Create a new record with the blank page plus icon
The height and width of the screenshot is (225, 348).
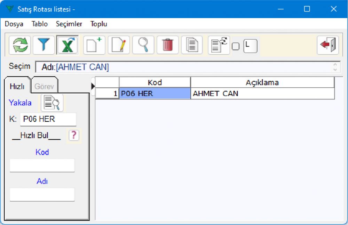click(x=94, y=45)
